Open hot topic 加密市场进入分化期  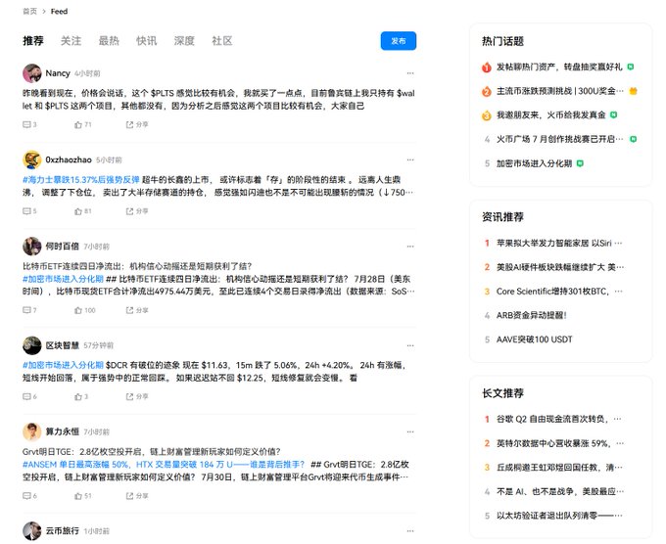click(x=535, y=163)
